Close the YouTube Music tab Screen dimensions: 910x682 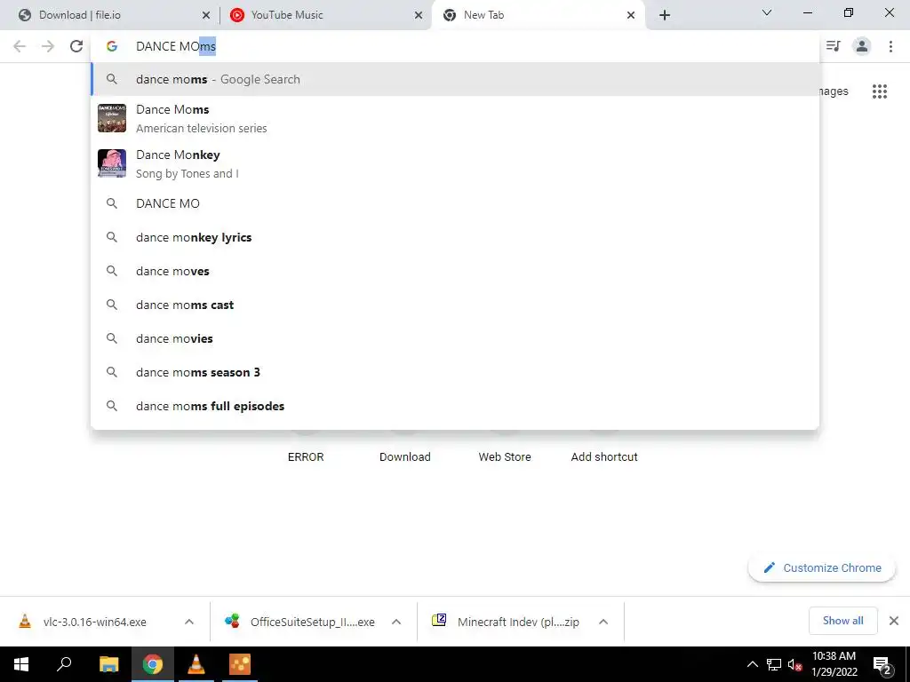coord(419,15)
